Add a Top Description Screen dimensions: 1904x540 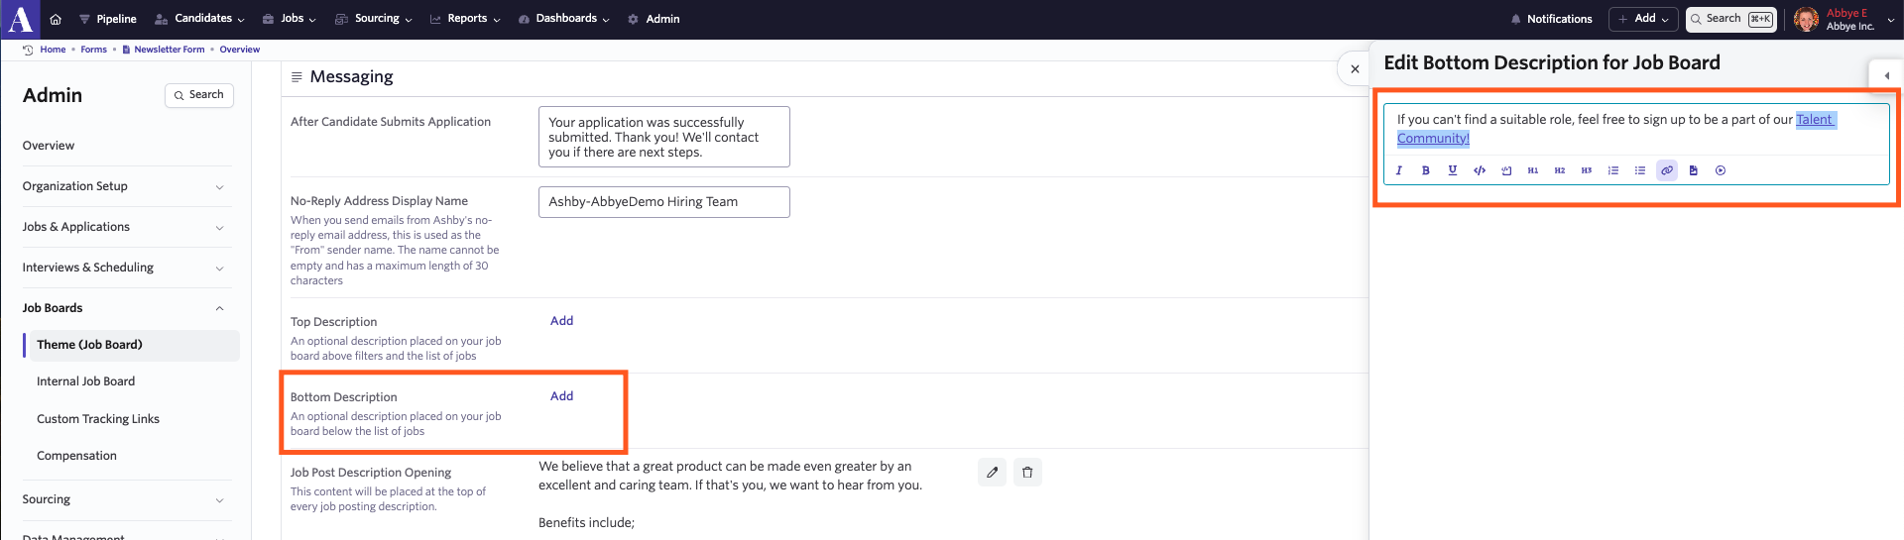(562, 321)
